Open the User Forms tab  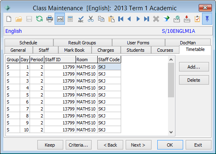point(138,43)
